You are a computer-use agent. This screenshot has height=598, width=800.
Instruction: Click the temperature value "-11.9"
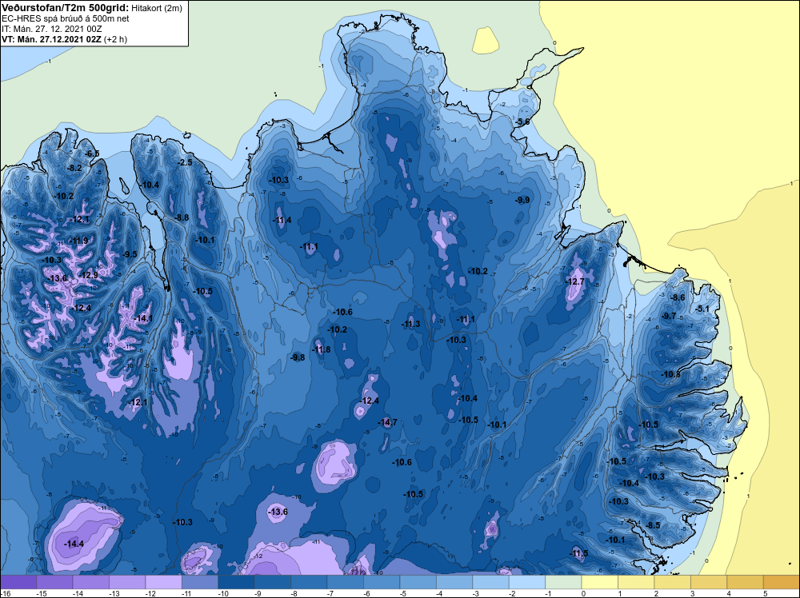click(78, 241)
